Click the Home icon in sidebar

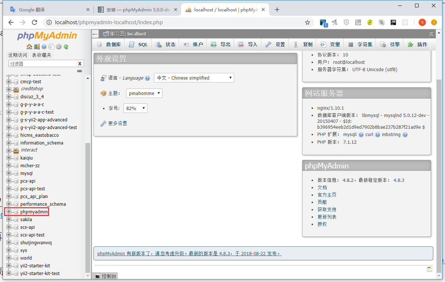click(29, 47)
